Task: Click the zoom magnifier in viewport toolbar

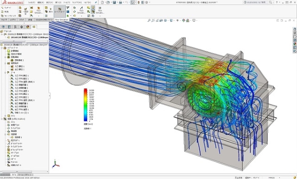Action: point(149,20)
